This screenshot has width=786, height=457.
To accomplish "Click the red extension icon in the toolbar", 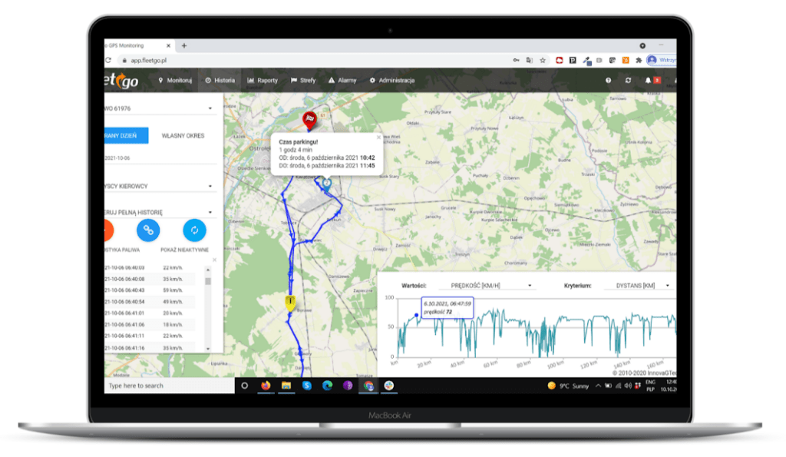I will (x=560, y=60).
